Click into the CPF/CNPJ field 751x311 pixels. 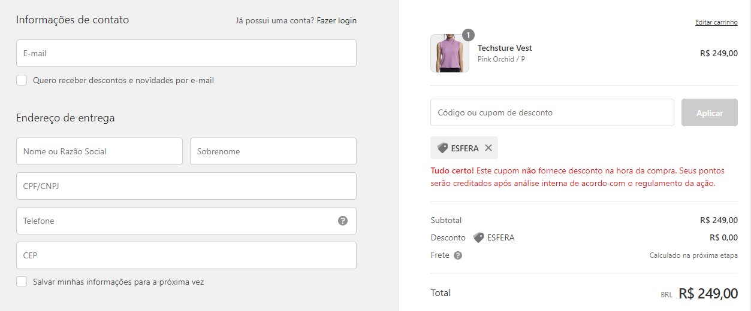(x=186, y=186)
